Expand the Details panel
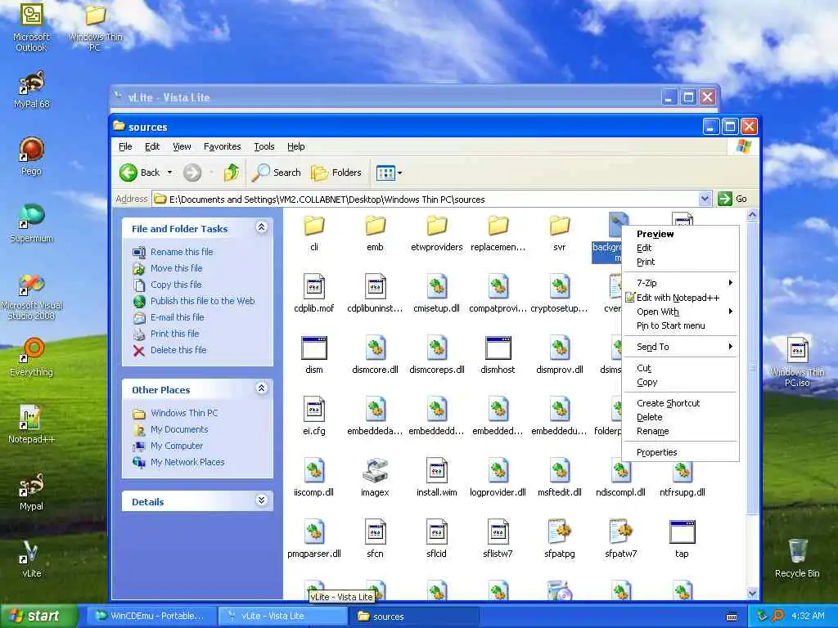Image resolution: width=838 pixels, height=628 pixels. [x=261, y=500]
